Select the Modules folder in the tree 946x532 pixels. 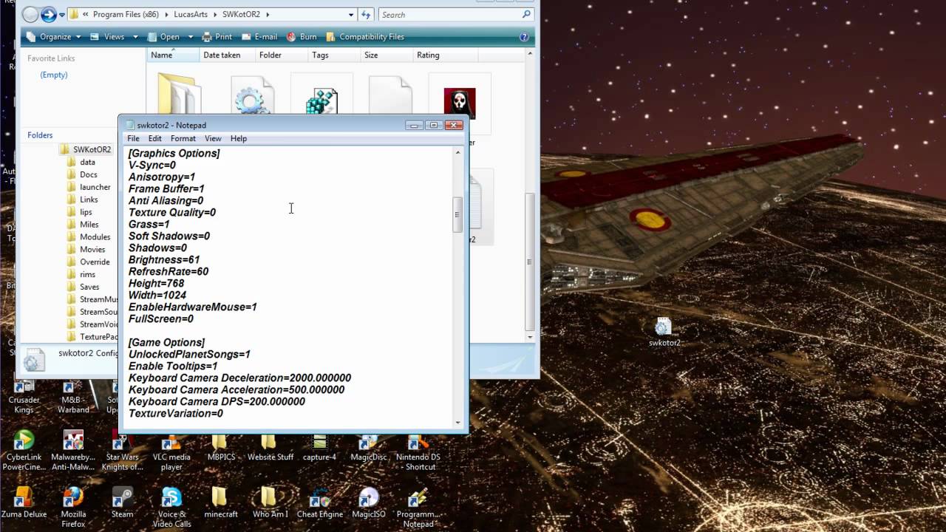[95, 236]
